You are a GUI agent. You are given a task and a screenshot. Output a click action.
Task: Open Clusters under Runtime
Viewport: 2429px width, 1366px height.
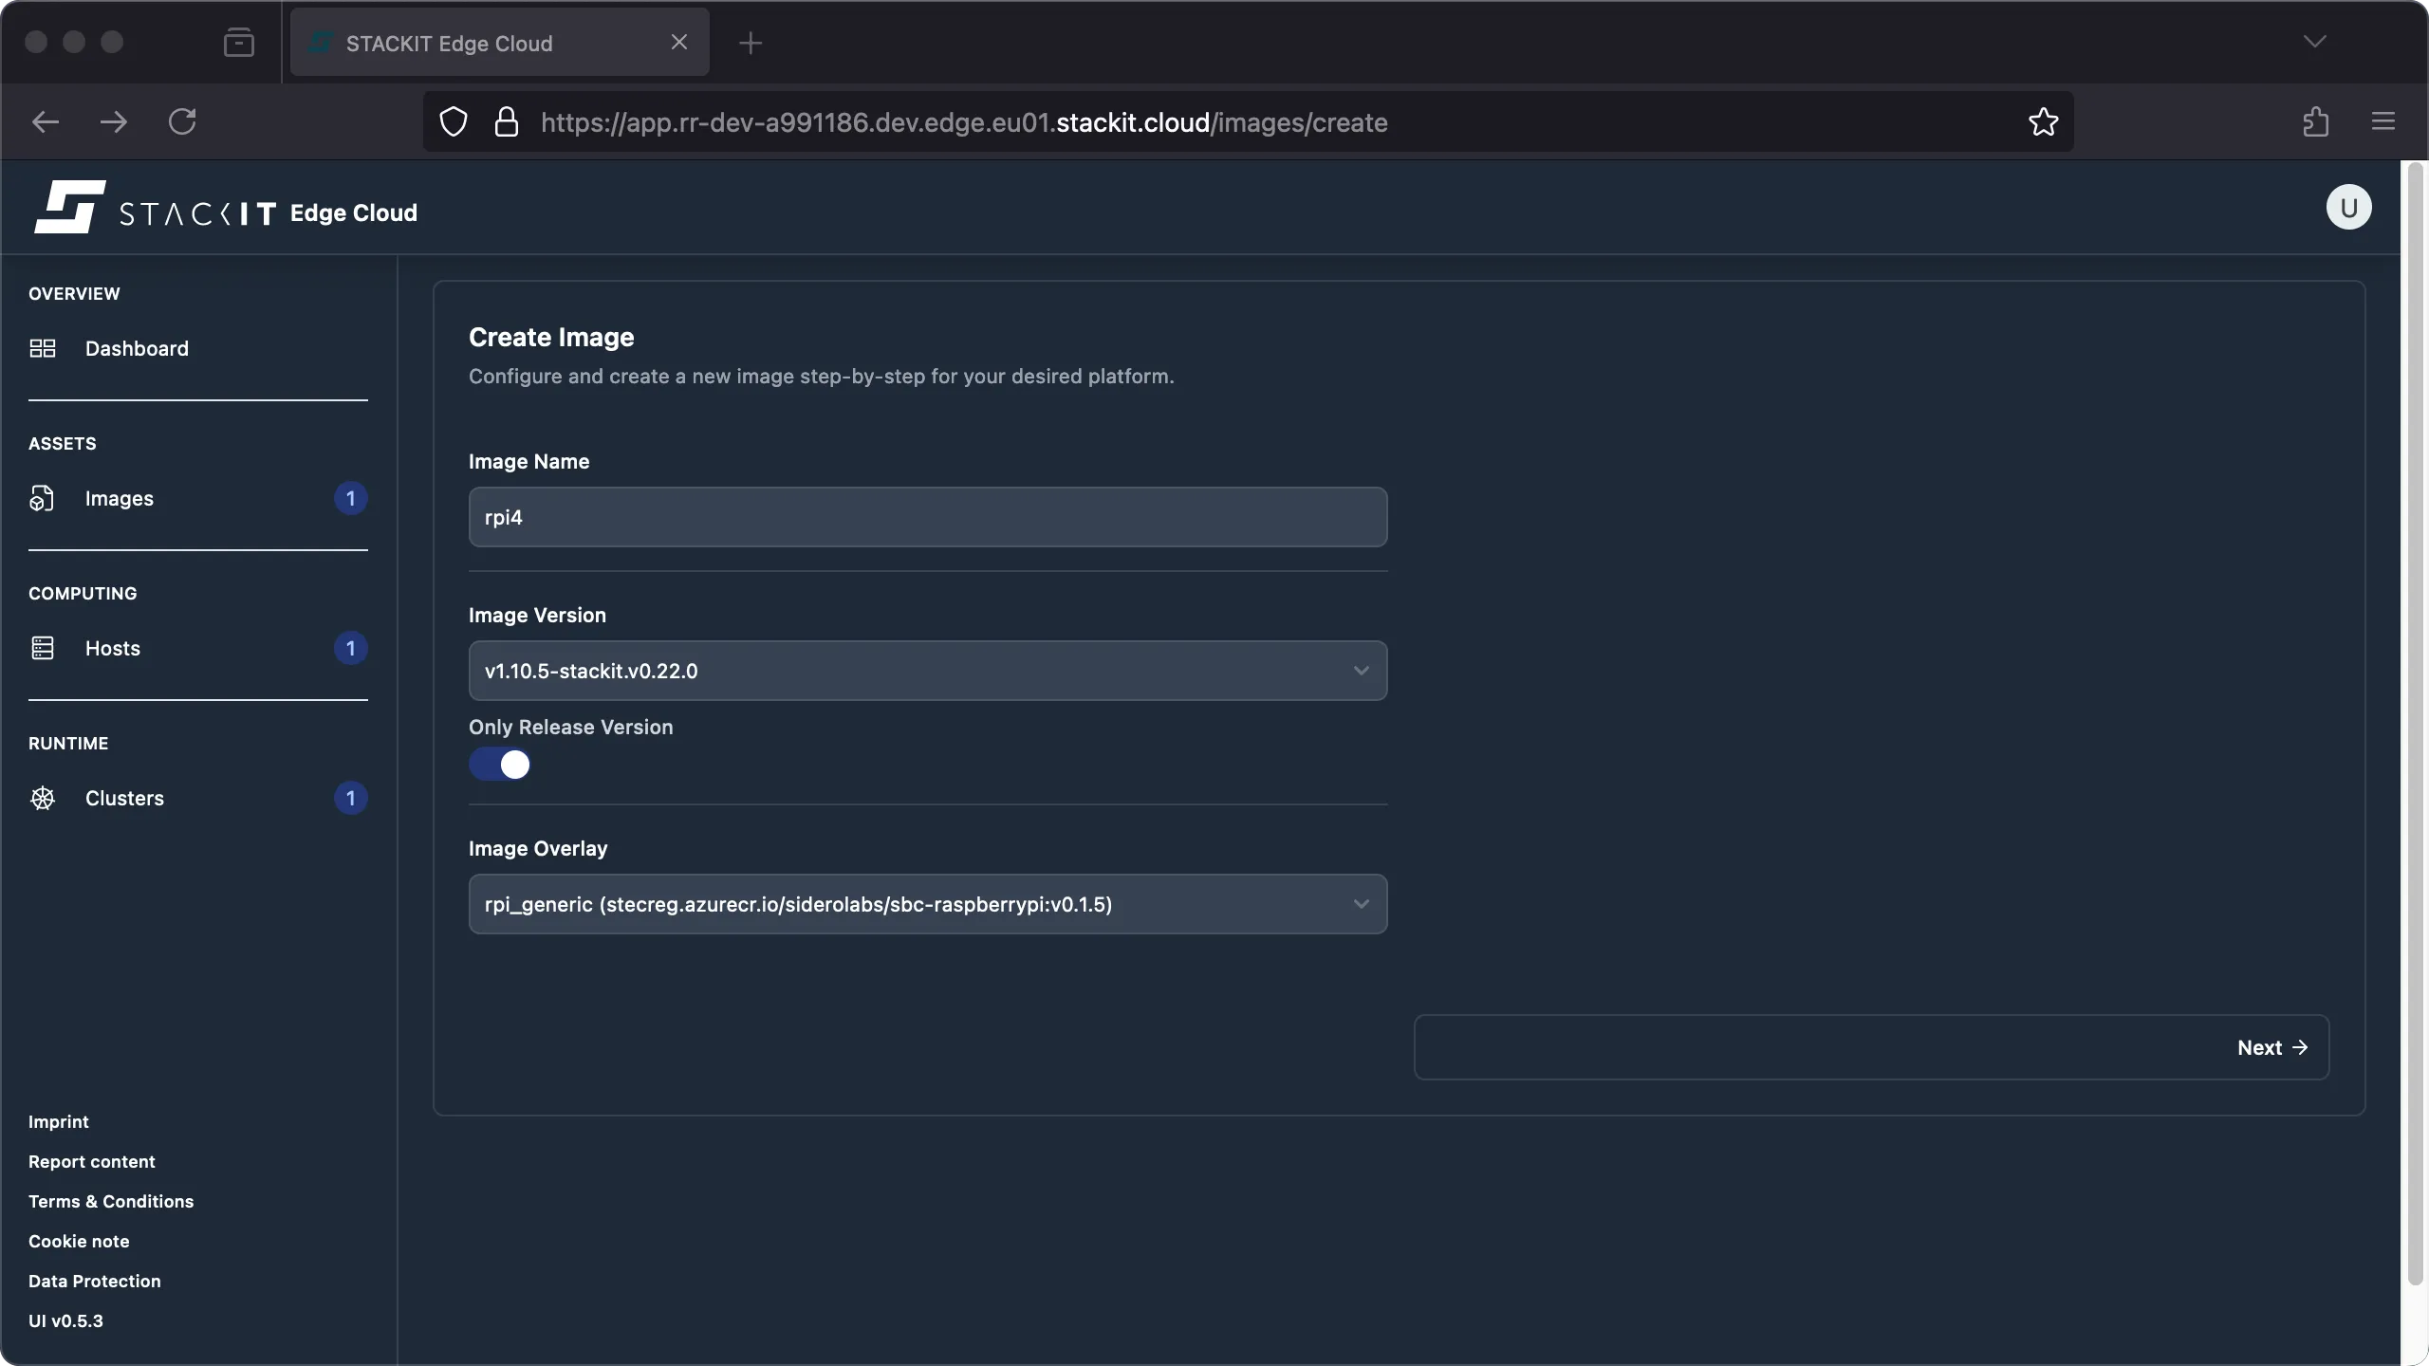point(126,798)
